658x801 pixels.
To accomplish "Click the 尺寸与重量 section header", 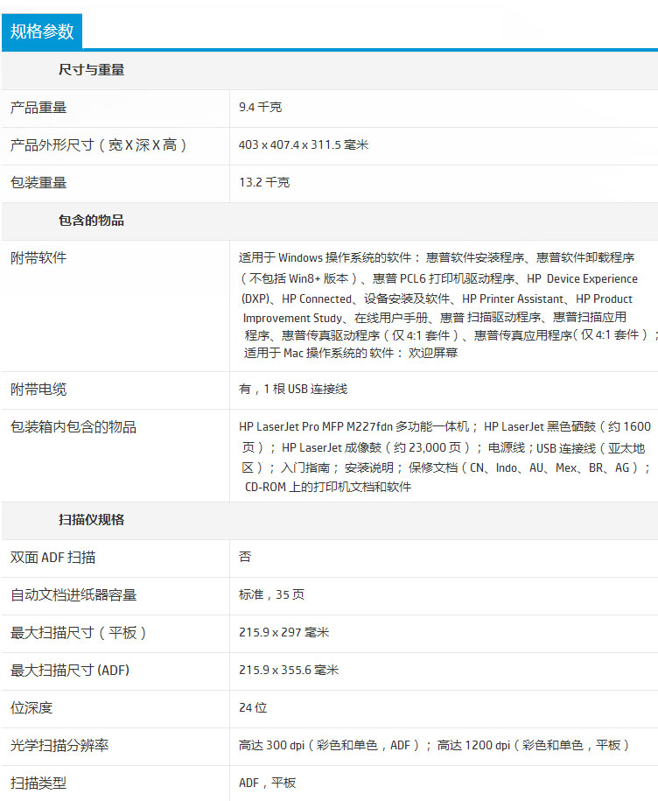I will tap(91, 70).
